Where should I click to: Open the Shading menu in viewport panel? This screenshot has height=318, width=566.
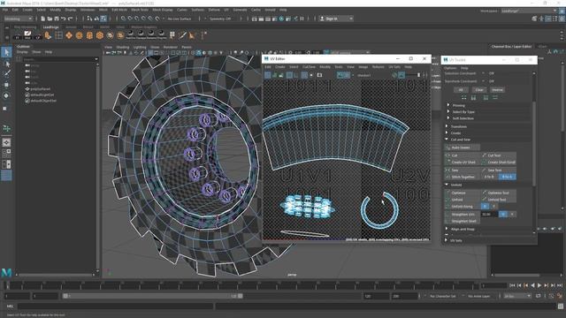[x=123, y=47]
